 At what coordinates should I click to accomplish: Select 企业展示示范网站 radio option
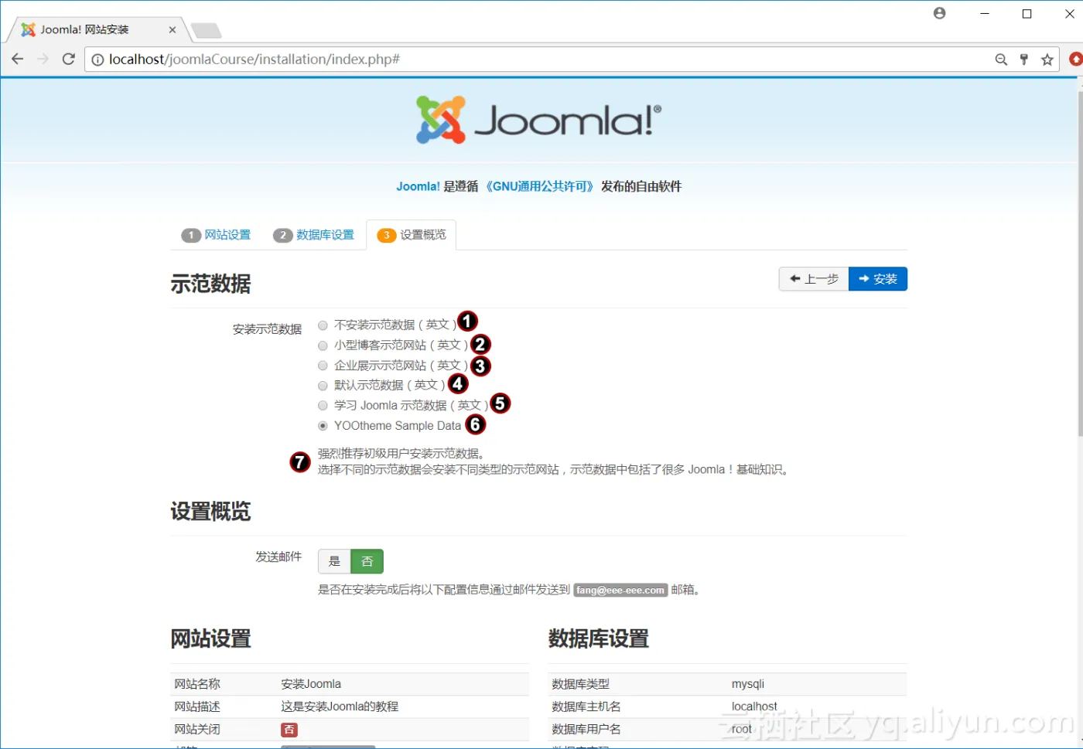[x=323, y=366]
